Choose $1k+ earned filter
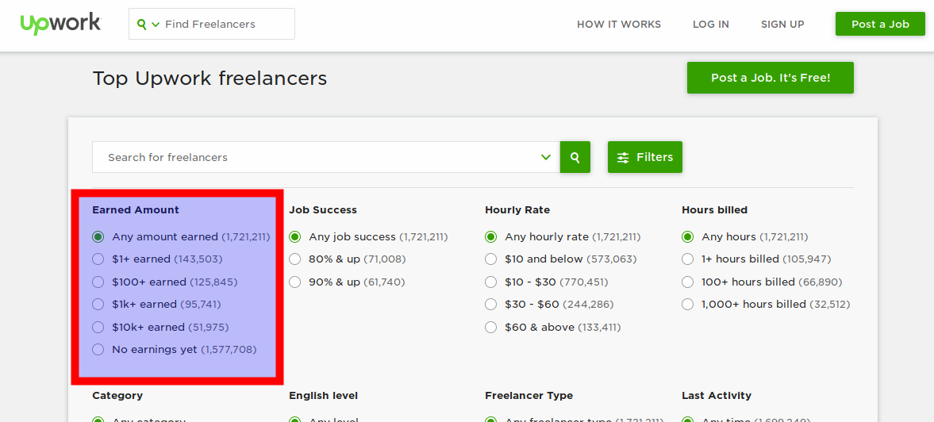 pos(98,304)
